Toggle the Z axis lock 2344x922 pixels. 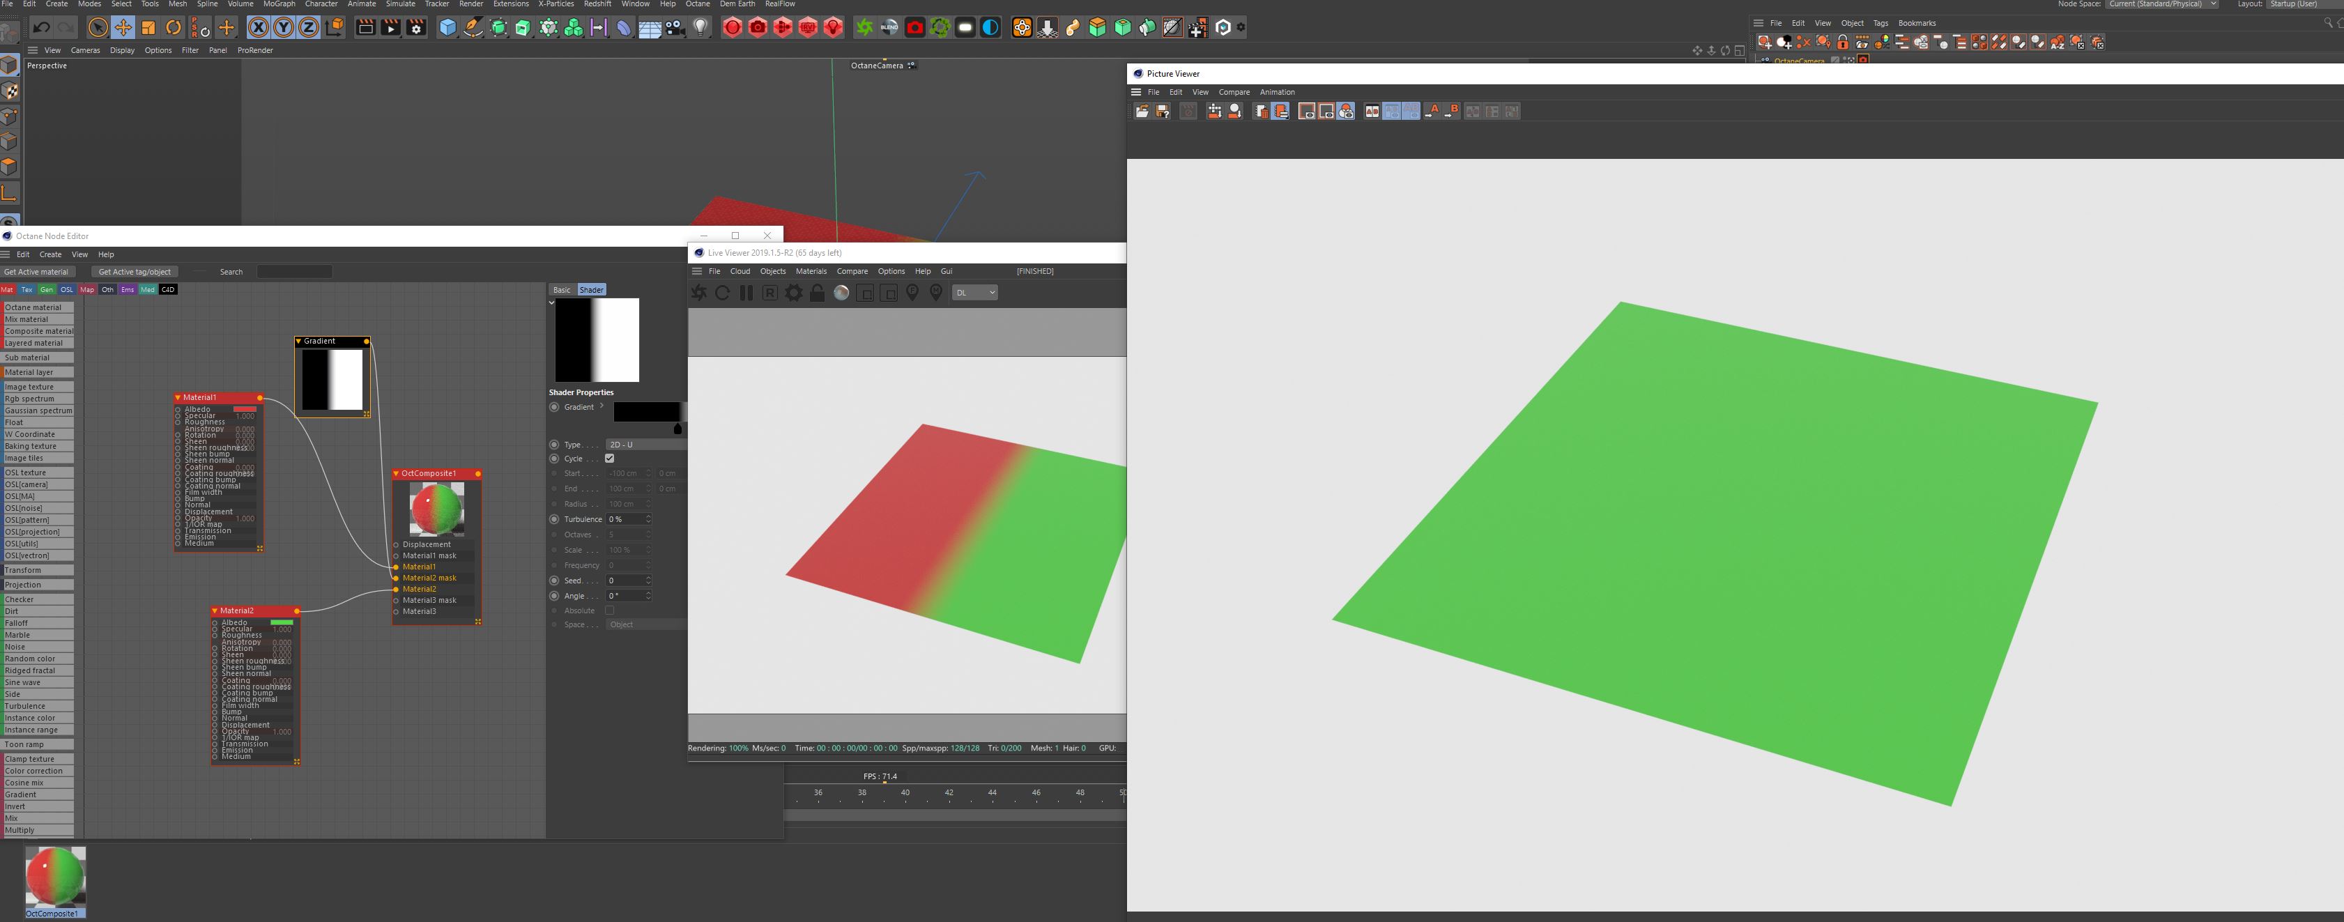309,27
